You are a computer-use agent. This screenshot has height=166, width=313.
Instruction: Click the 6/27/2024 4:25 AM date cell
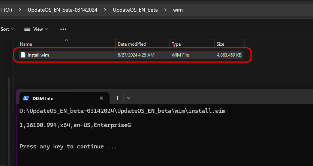[x=136, y=55]
